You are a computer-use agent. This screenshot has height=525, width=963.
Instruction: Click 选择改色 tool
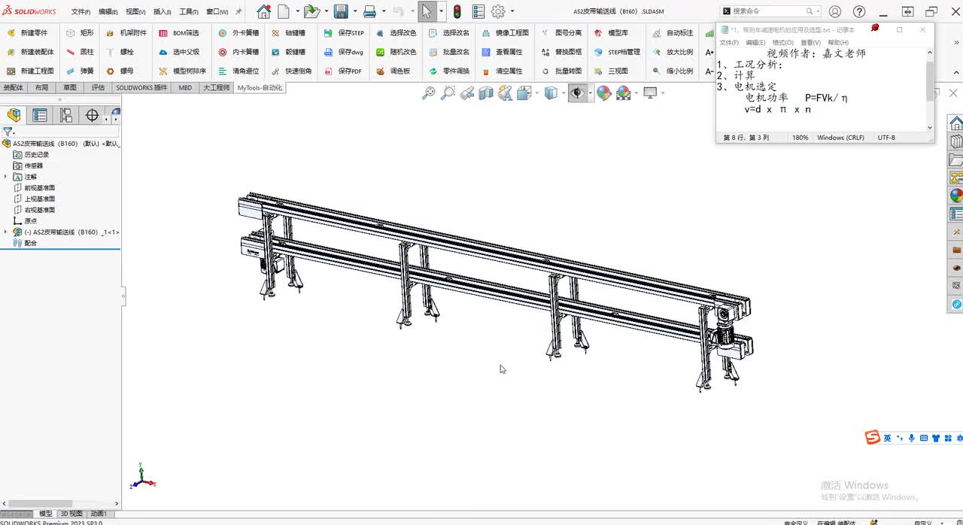pos(396,33)
